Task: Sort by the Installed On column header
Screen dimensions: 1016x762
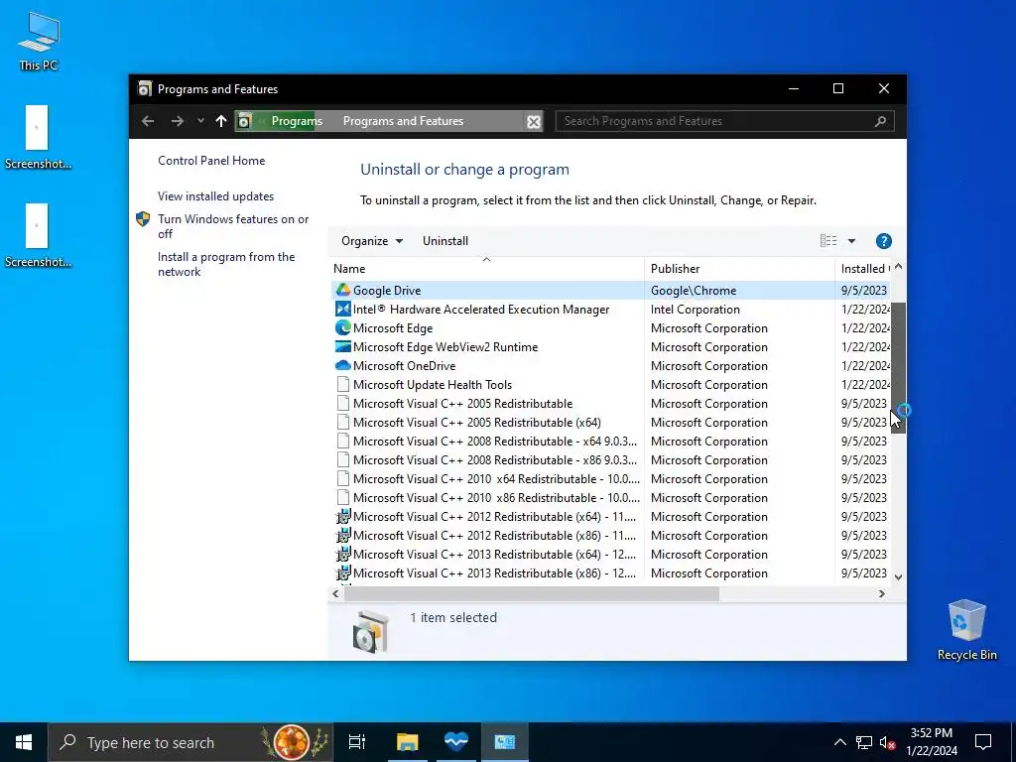Action: point(863,268)
